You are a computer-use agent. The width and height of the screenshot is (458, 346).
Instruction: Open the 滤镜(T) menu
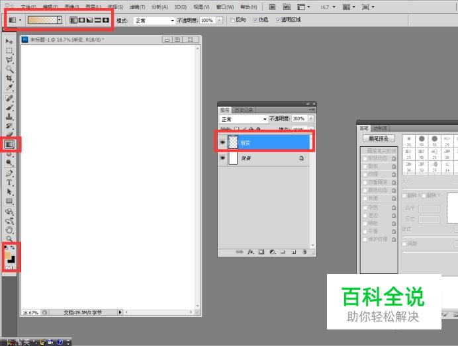tap(137, 7)
